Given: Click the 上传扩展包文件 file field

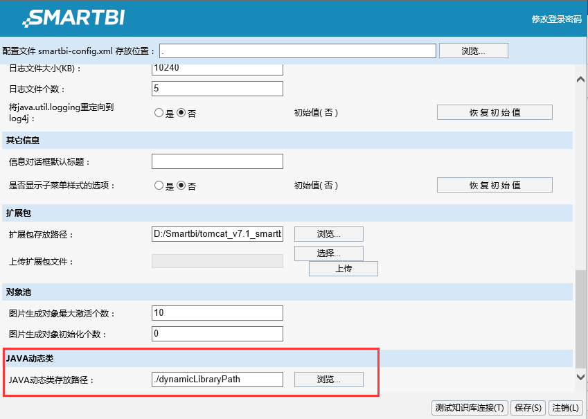Looking at the screenshot, I should pos(217,261).
